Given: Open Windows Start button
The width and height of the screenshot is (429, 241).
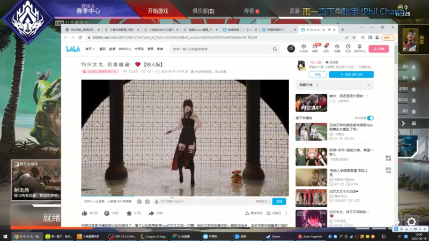Looking at the screenshot, I should pos(5,236).
